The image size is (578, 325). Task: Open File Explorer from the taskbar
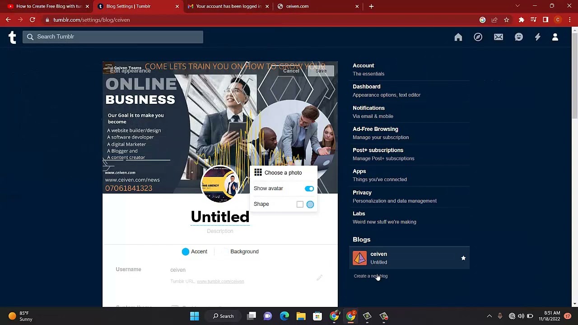(301, 316)
